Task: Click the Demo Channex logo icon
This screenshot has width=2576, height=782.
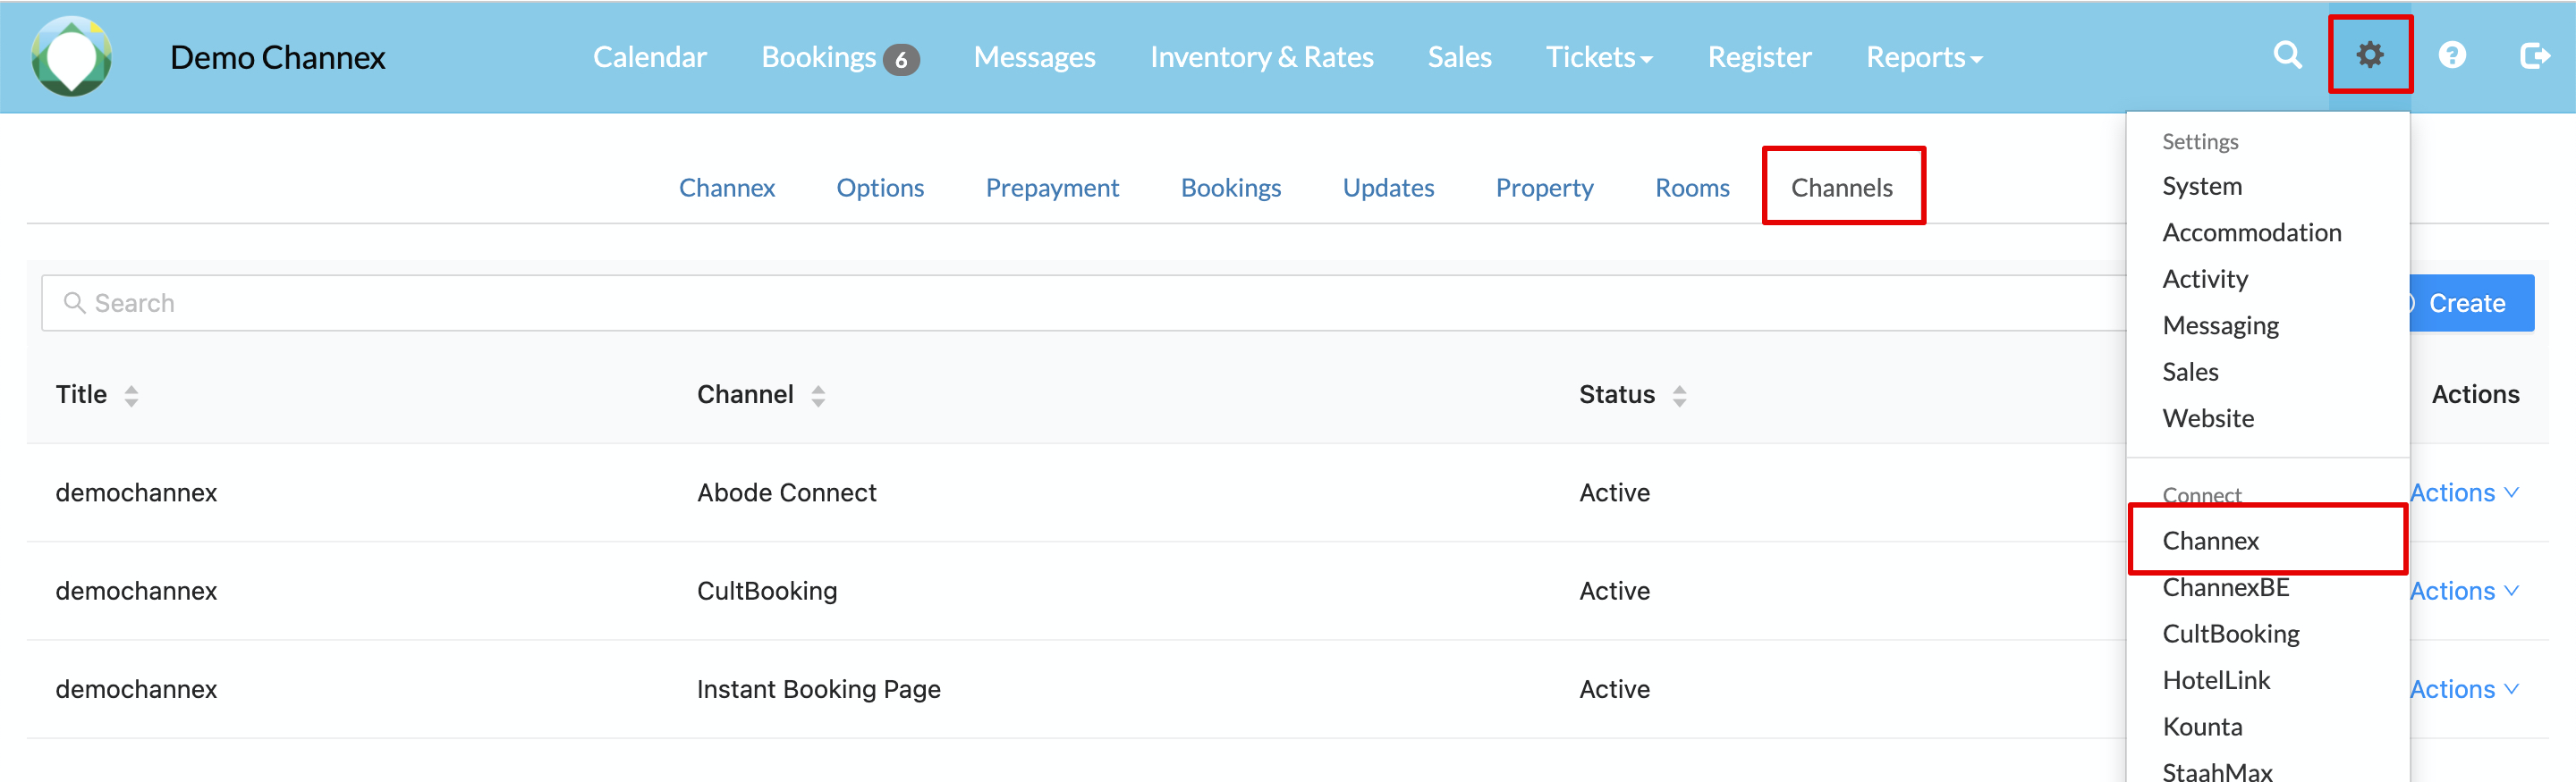Action: [x=71, y=57]
